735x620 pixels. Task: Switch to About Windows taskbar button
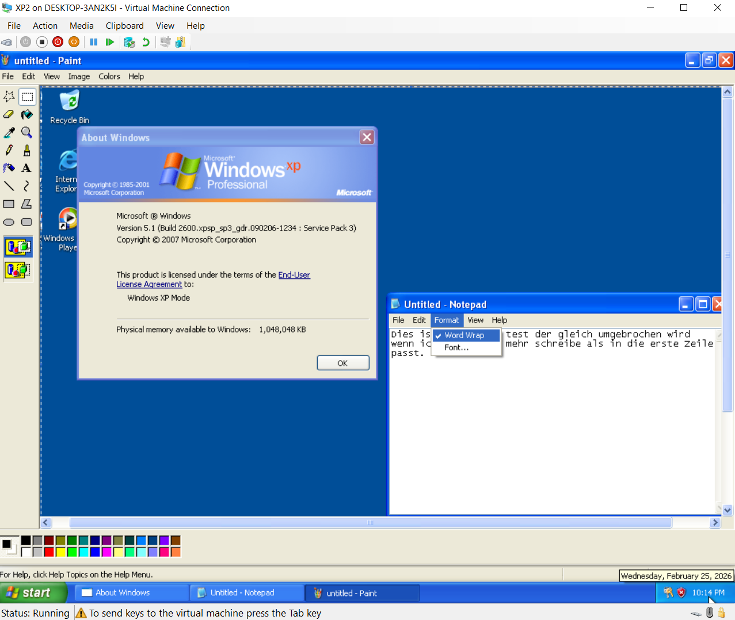click(x=132, y=593)
